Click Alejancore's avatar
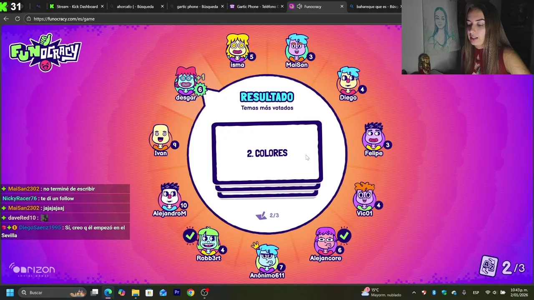The height and width of the screenshot is (300, 534). pos(325,241)
